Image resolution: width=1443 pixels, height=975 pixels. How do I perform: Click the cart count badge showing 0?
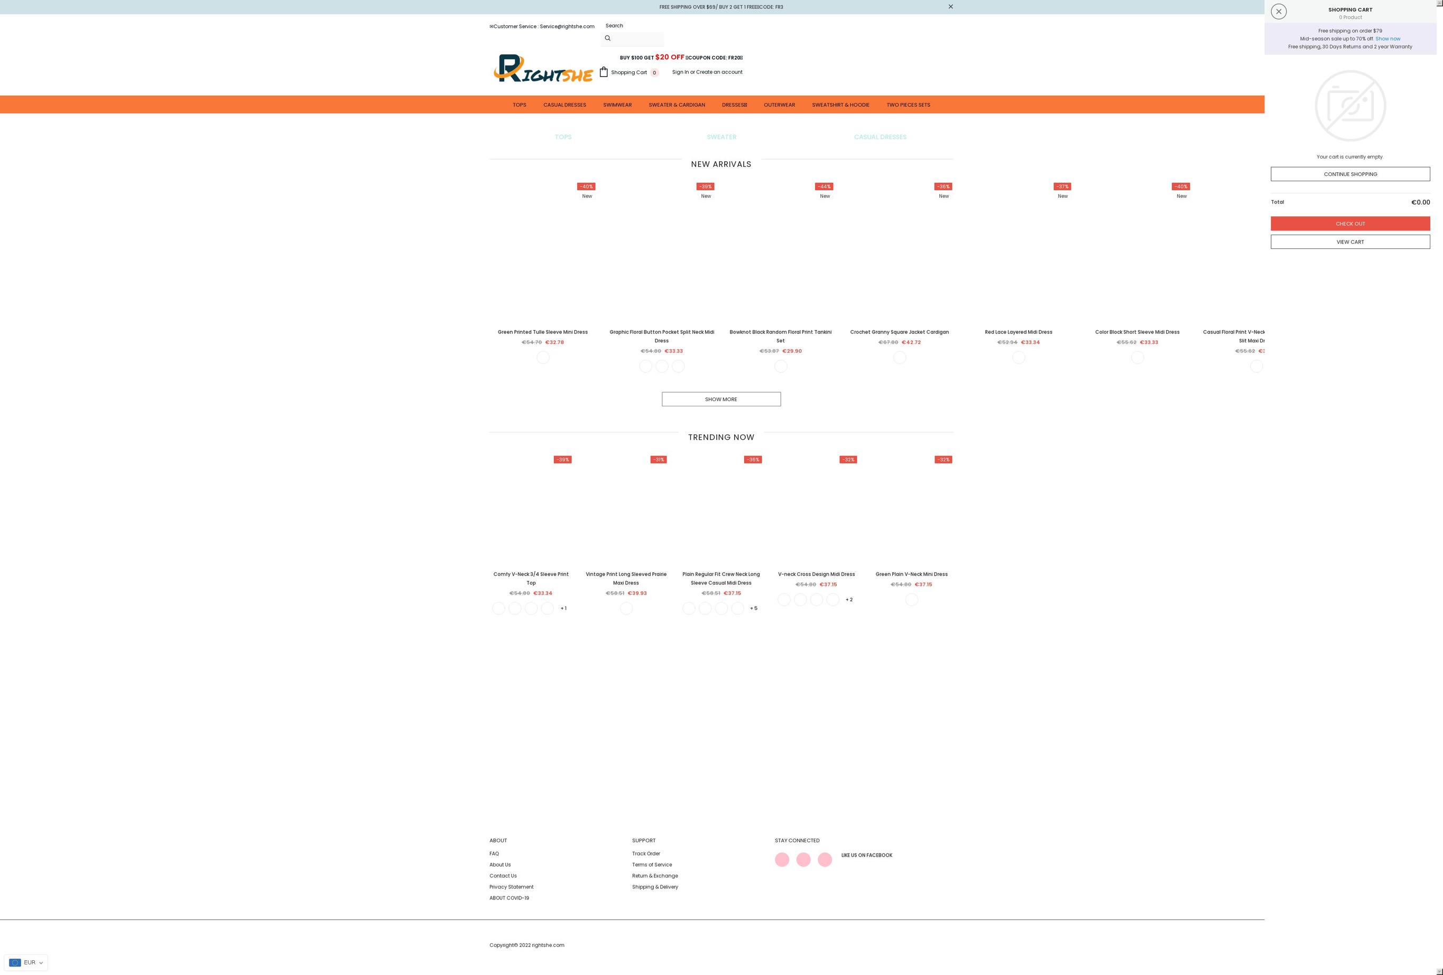point(654,72)
